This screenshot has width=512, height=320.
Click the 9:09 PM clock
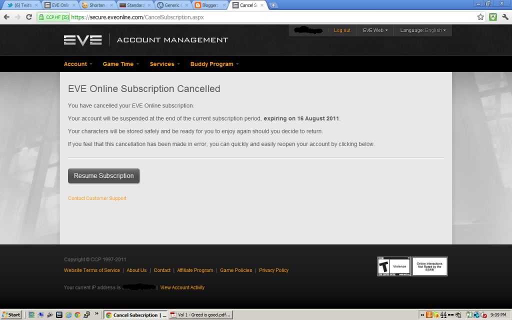498,315
